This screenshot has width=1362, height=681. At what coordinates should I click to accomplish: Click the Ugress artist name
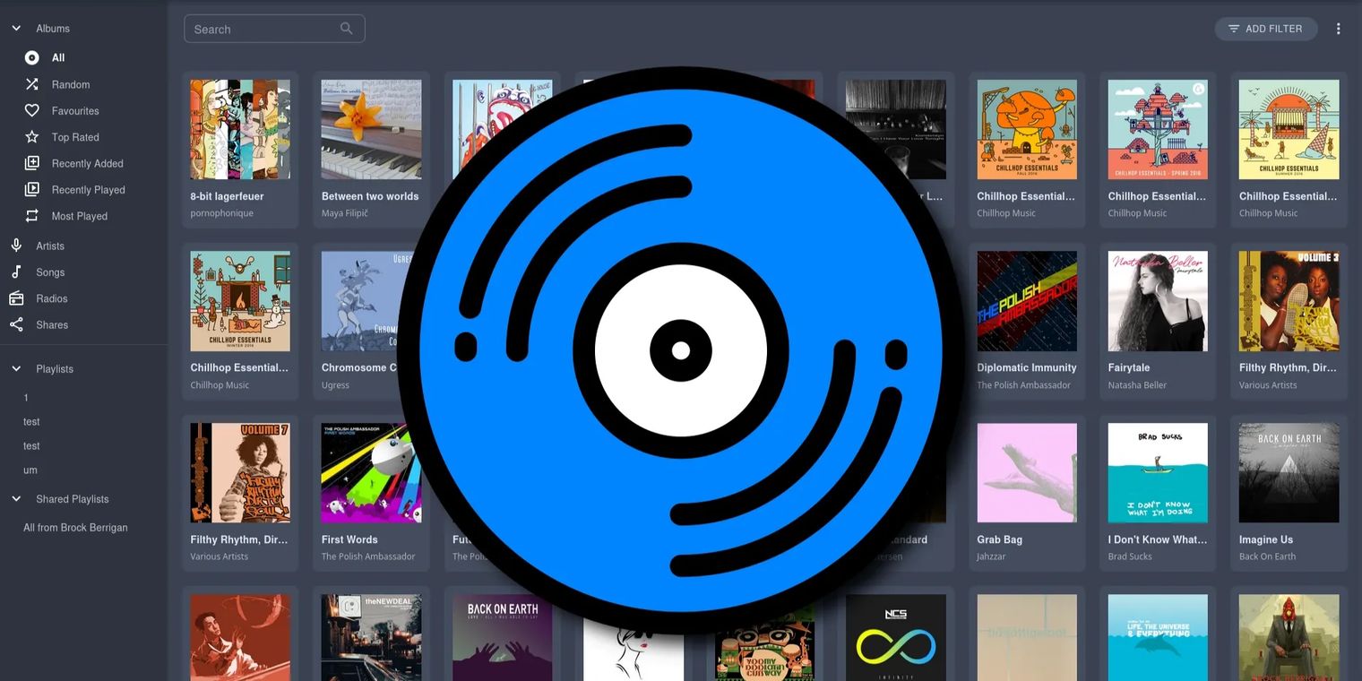pos(335,385)
